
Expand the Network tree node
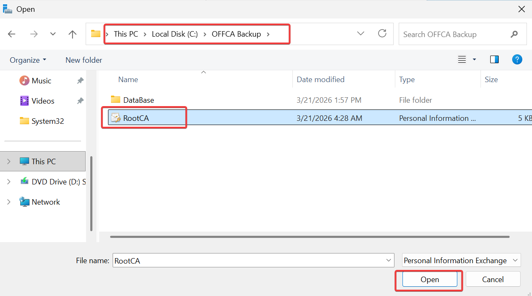[9, 202]
